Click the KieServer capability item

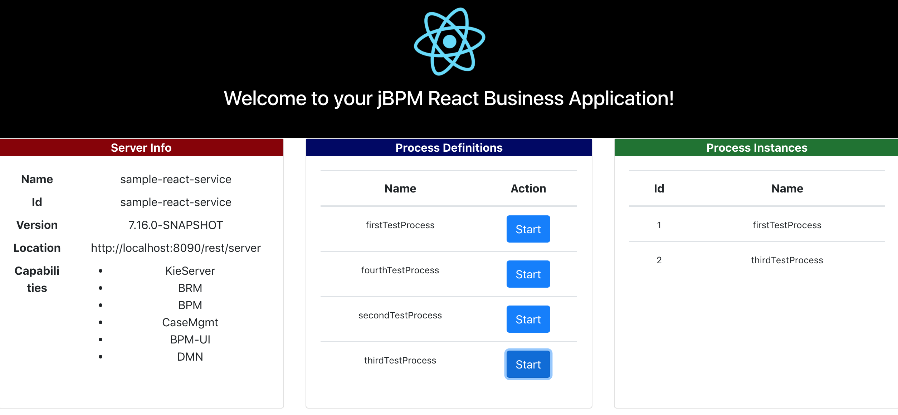[190, 271]
